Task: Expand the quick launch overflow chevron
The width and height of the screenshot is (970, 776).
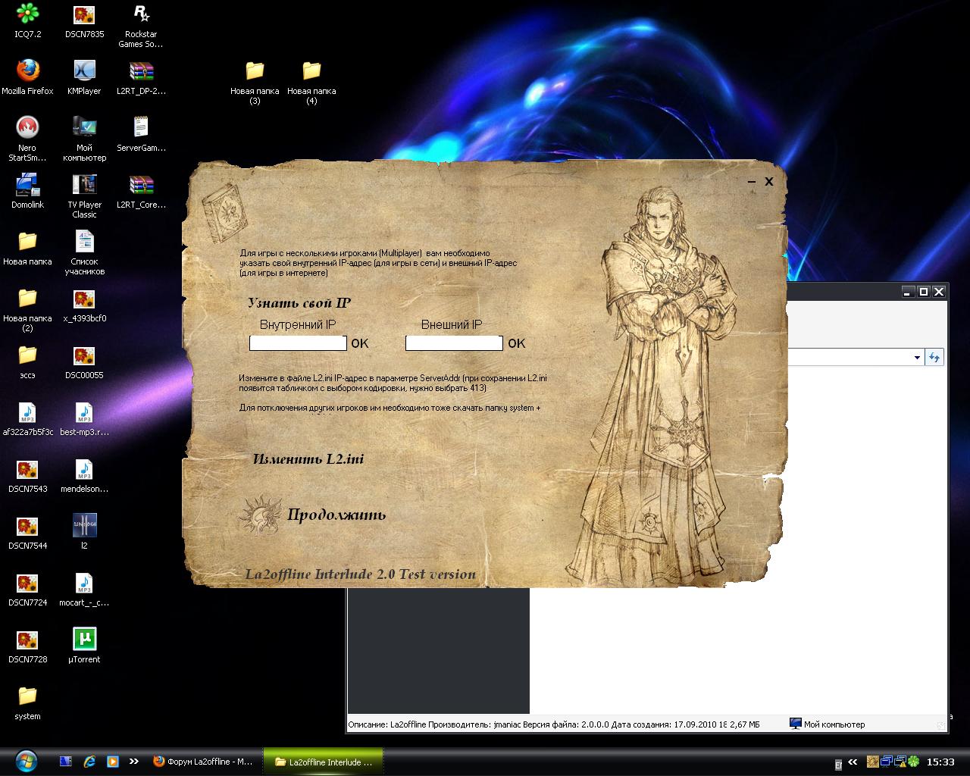Action: (x=134, y=762)
